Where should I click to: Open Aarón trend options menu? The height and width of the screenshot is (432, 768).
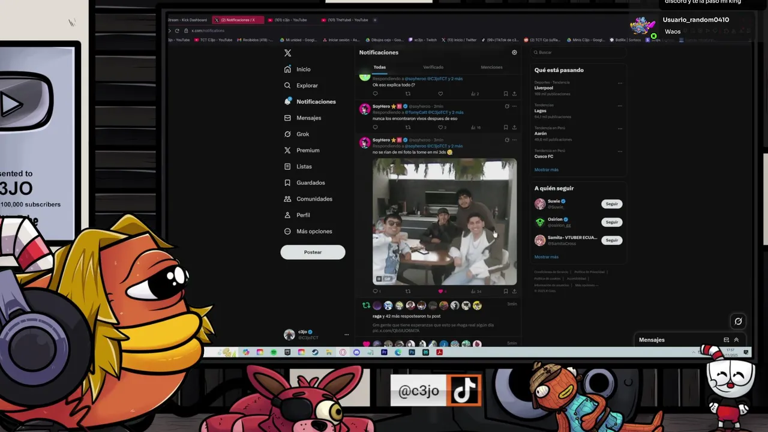(620, 128)
